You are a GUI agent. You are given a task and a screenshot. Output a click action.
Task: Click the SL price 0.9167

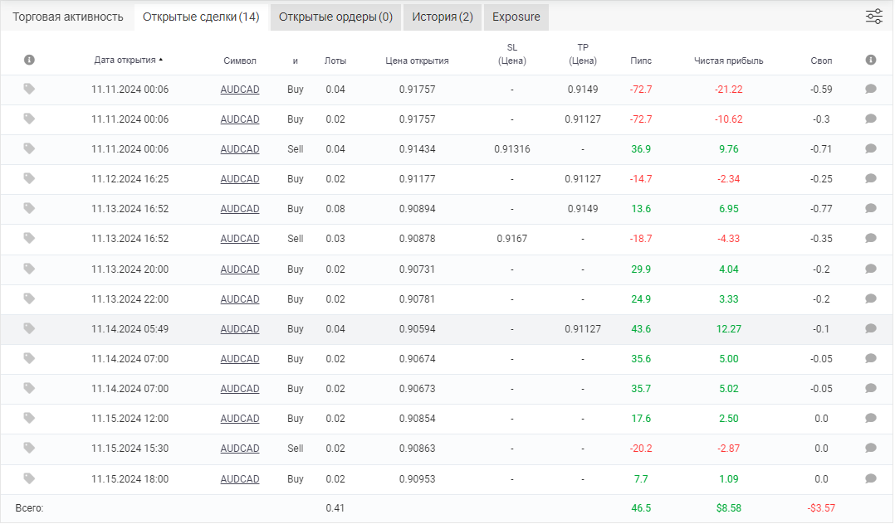(512, 238)
